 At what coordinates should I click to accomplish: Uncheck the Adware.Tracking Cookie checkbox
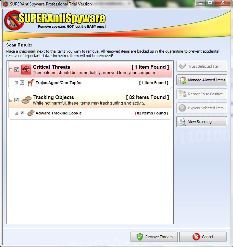[x=22, y=113]
